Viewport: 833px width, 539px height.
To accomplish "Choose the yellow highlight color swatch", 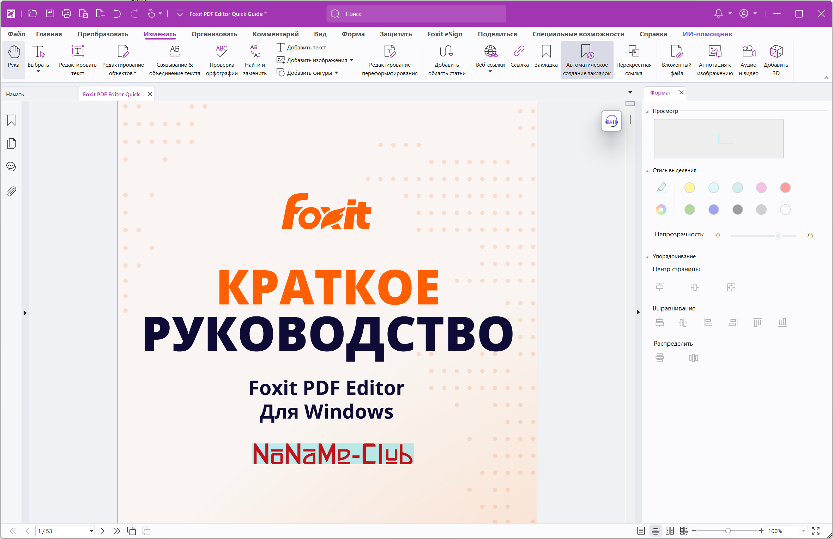I will (x=689, y=188).
